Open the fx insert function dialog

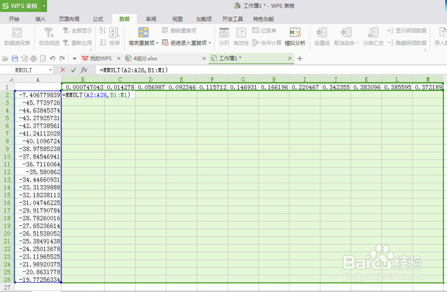[84, 70]
